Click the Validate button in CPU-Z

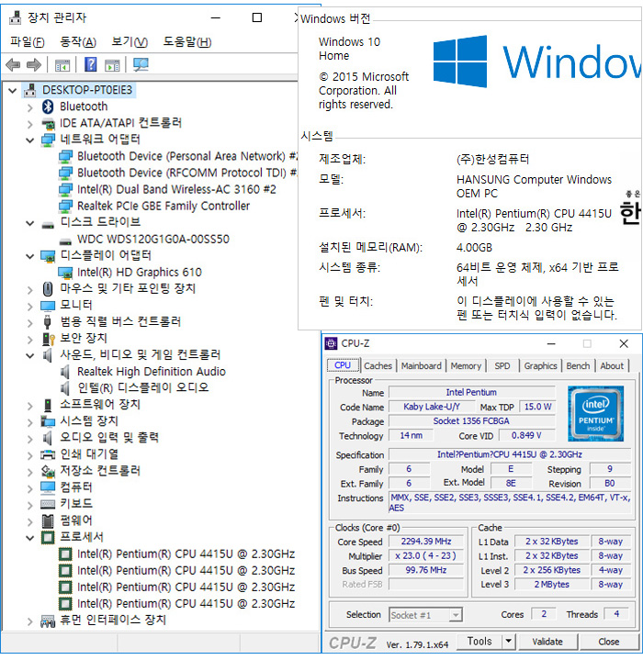coord(547,642)
